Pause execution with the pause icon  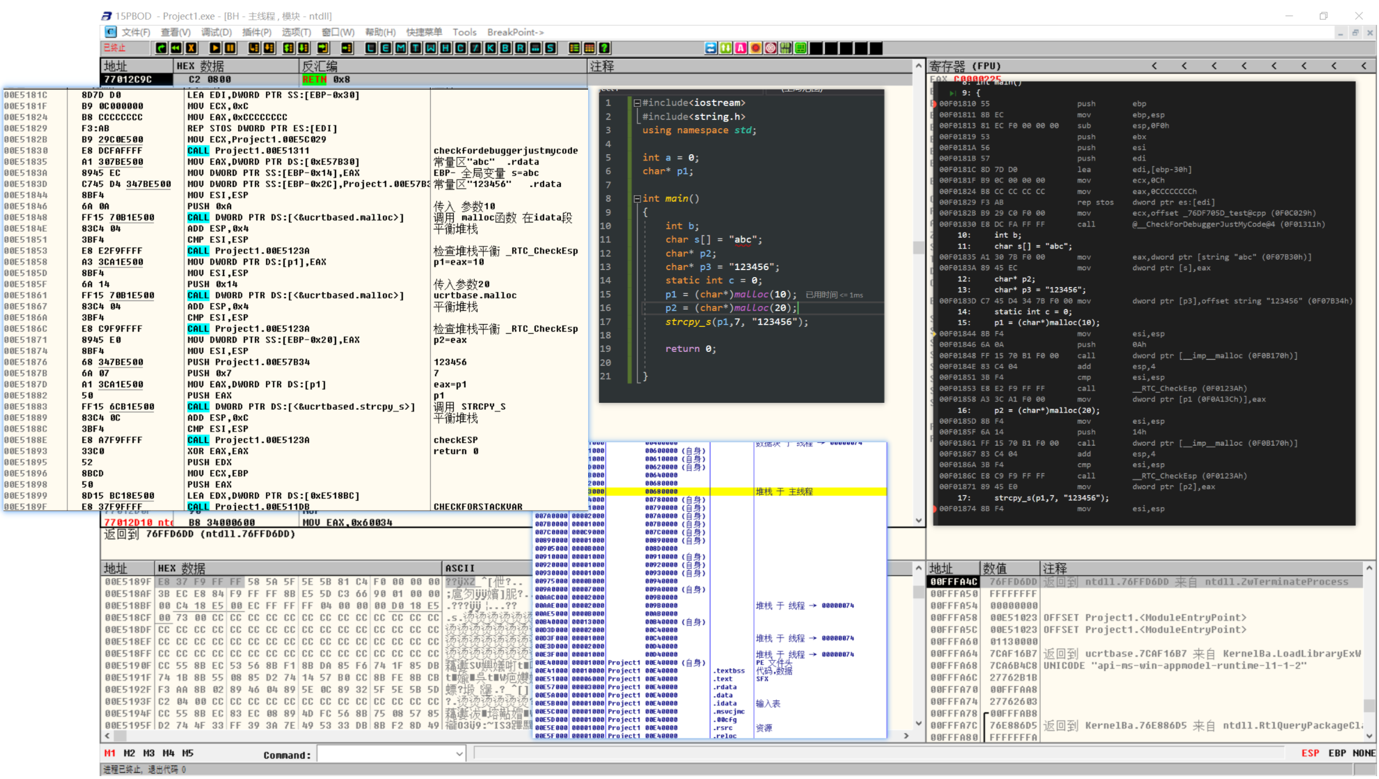pos(230,48)
